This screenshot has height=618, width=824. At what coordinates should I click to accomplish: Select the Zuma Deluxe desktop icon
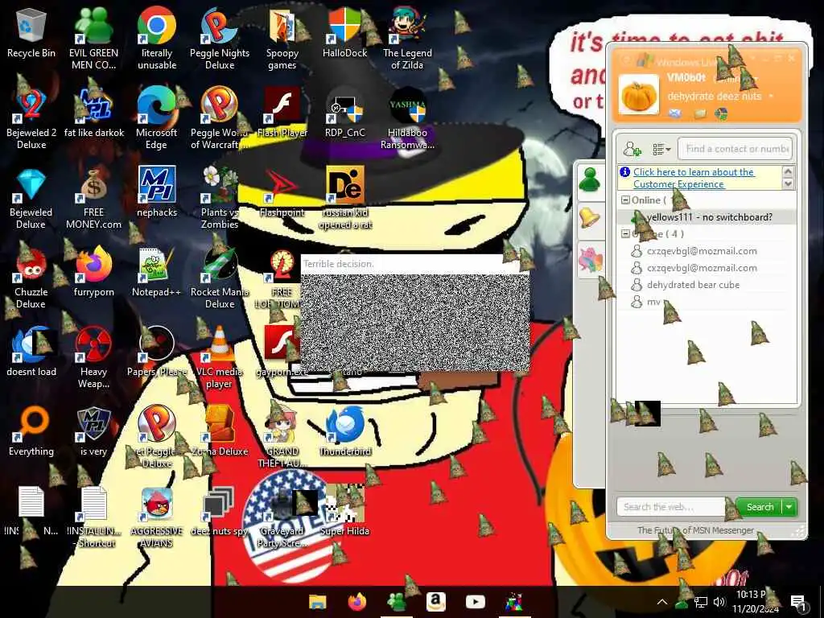pyautogui.click(x=220, y=432)
